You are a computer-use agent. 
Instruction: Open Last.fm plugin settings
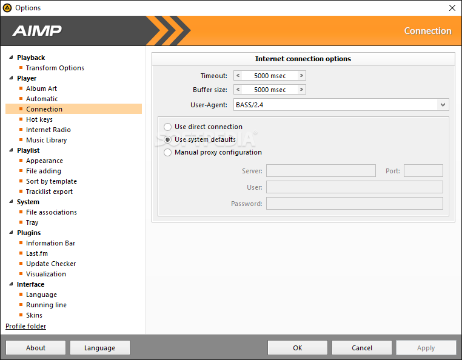(37, 253)
